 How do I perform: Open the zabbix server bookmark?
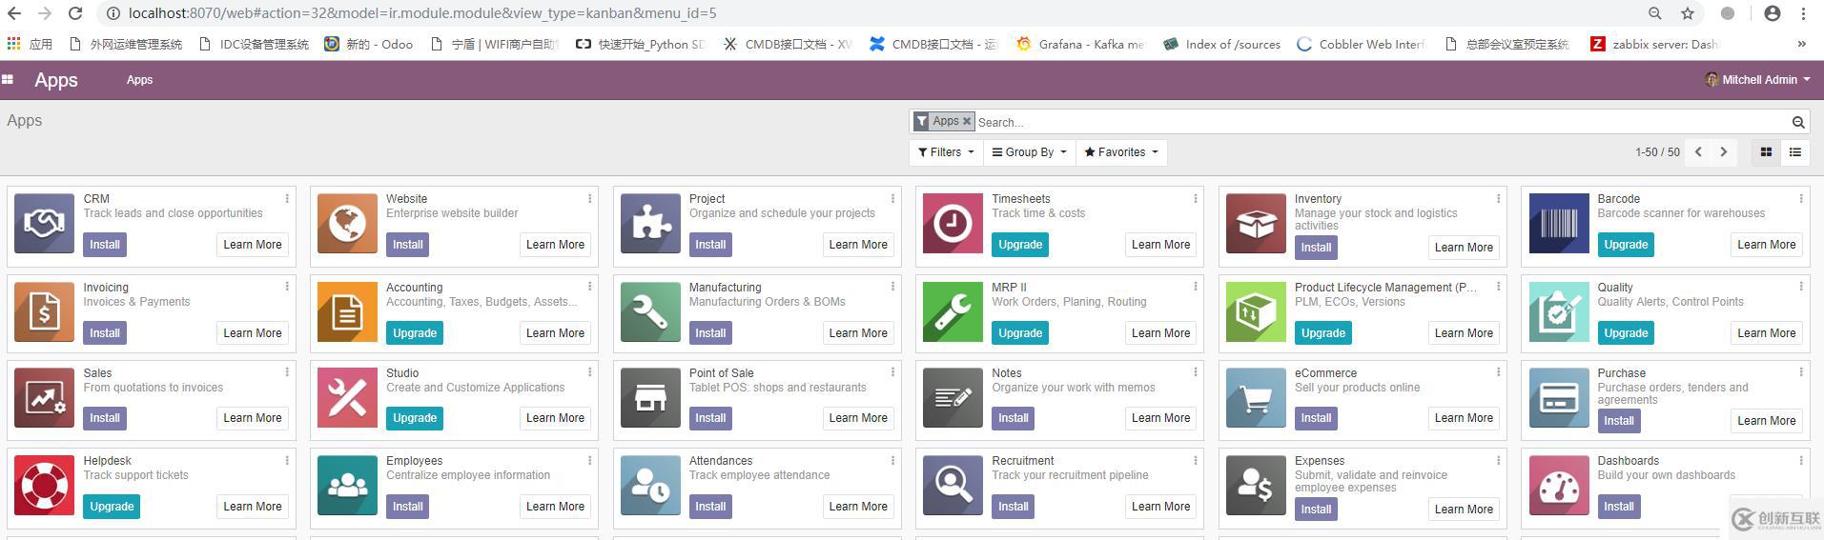[x=1653, y=44]
